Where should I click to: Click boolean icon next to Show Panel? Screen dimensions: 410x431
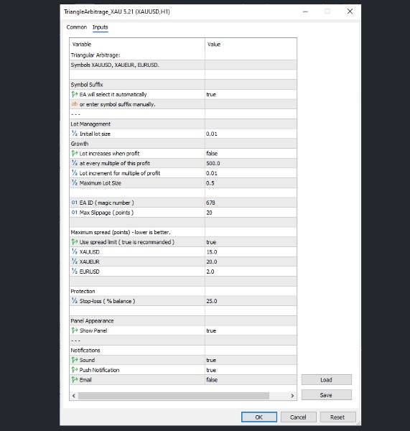click(x=75, y=330)
